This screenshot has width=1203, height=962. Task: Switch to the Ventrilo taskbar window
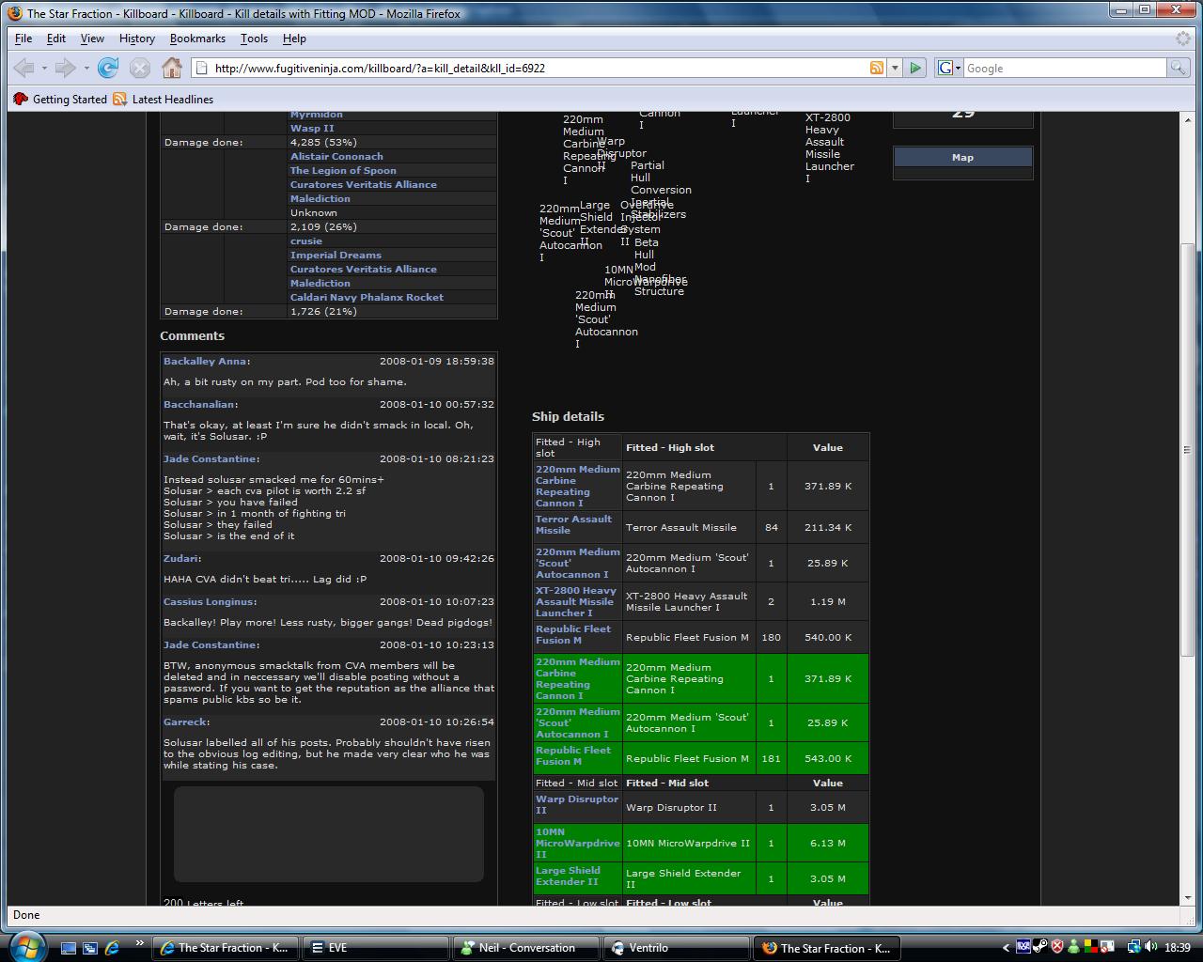(676, 948)
